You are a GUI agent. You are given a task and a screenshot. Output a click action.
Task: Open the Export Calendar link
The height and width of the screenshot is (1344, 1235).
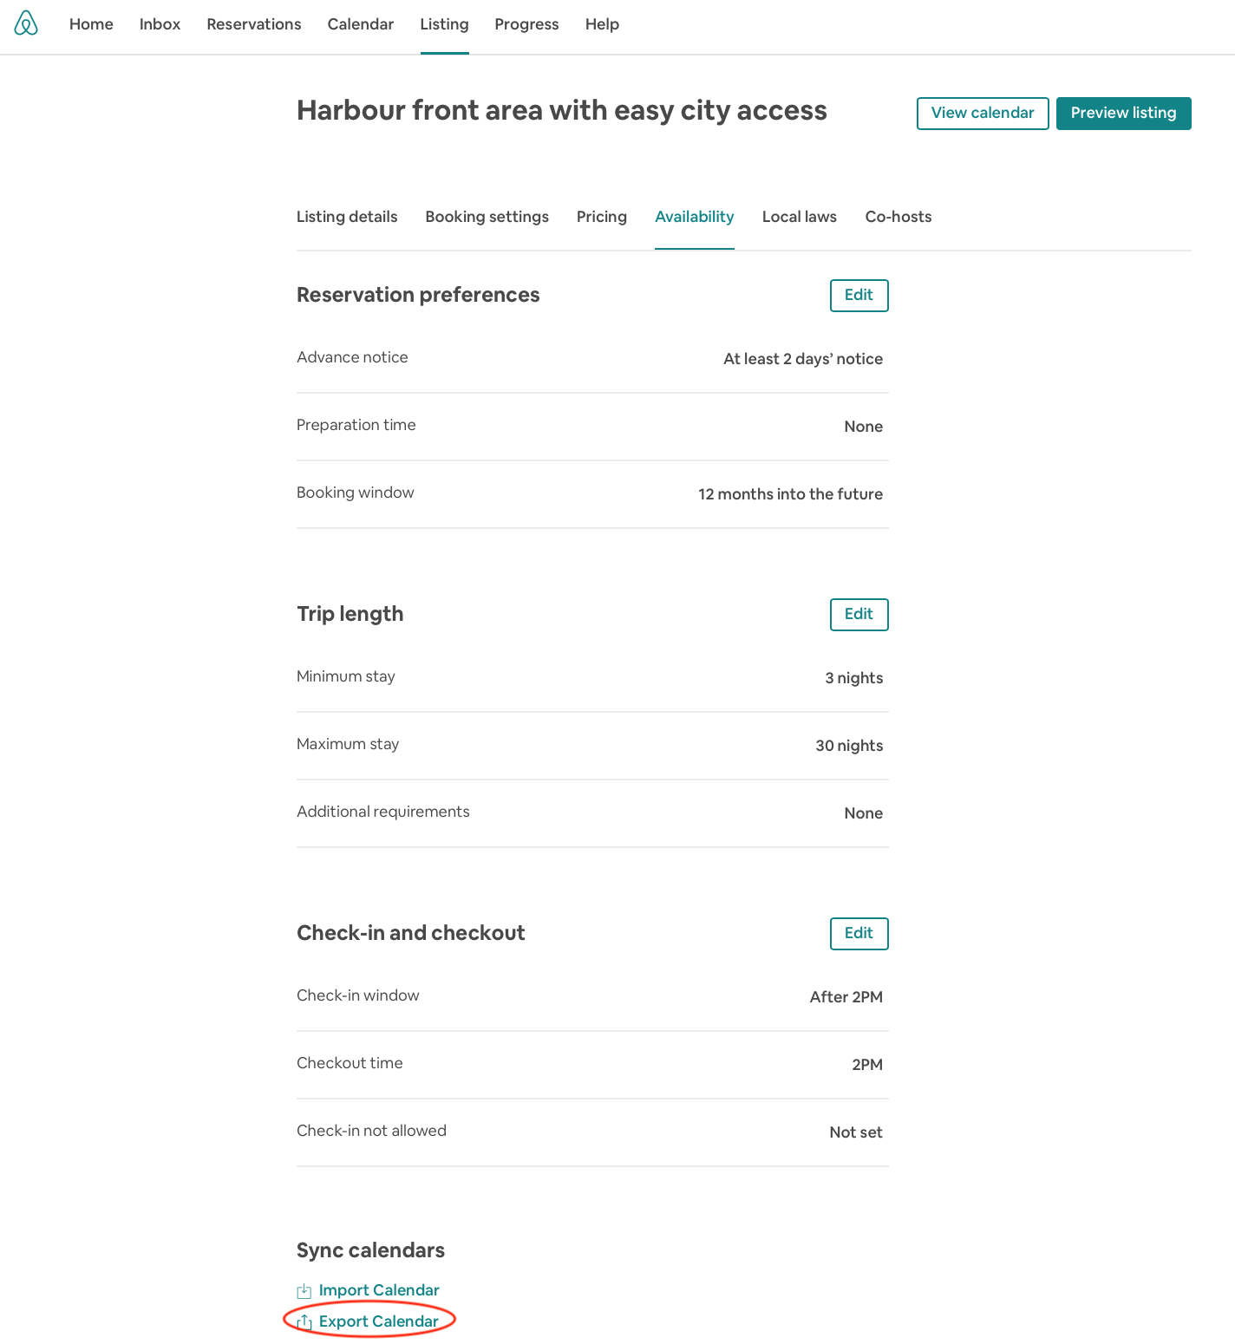[378, 1321]
